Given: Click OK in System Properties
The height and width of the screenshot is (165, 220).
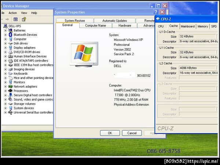Looking at the screenshot, I should point(110,133).
